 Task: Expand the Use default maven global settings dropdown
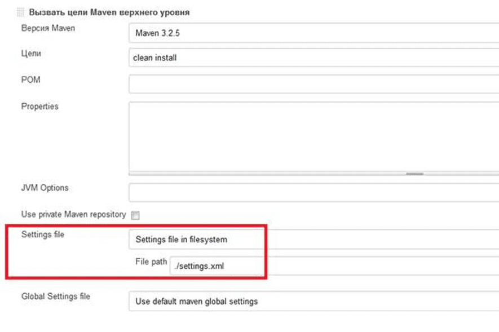pyautogui.click(x=313, y=302)
